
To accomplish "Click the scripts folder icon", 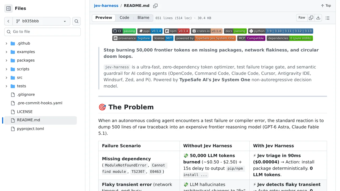I will click(x=13, y=69).
